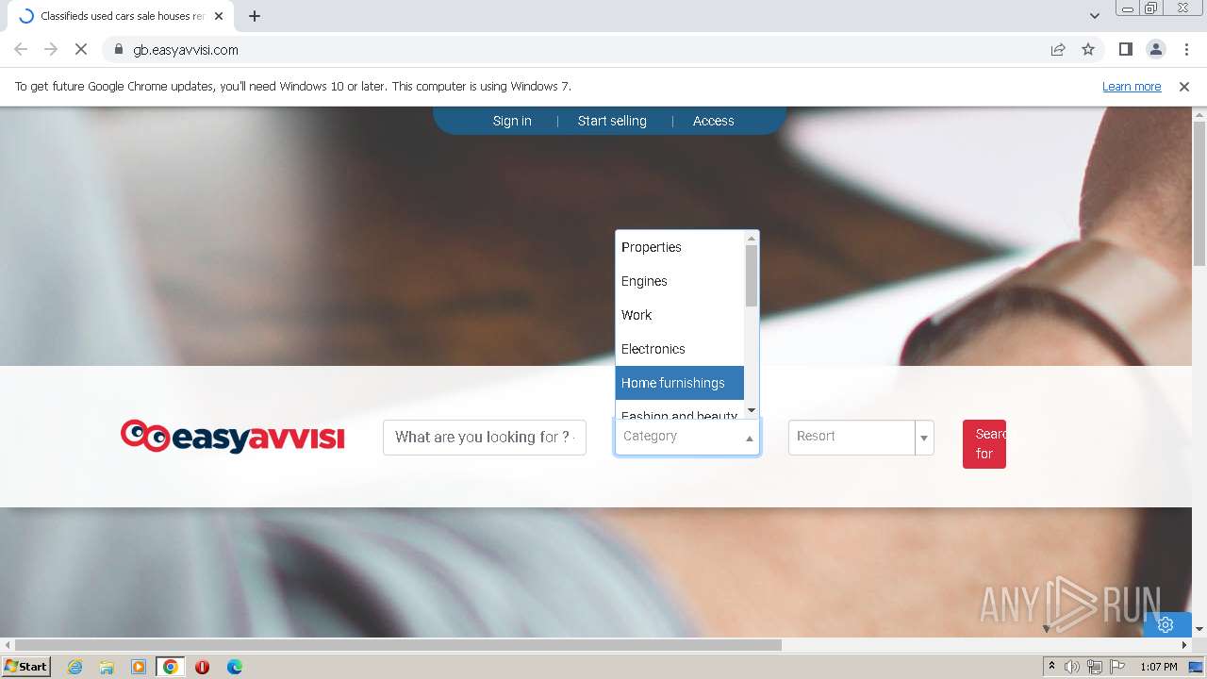Click the easyavvisi logo
This screenshot has width=1207, height=679.
(x=233, y=437)
